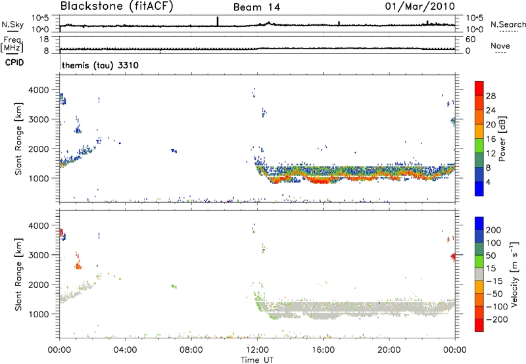Click the 'Freq. [MHz]' axis label

click(x=12, y=44)
